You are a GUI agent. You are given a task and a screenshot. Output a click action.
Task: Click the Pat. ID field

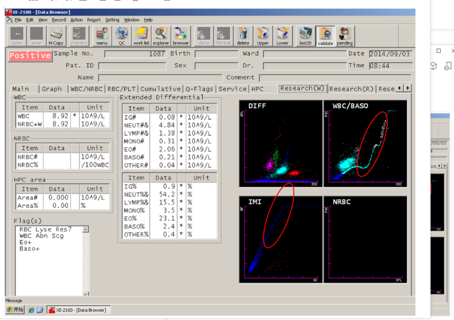(132, 66)
